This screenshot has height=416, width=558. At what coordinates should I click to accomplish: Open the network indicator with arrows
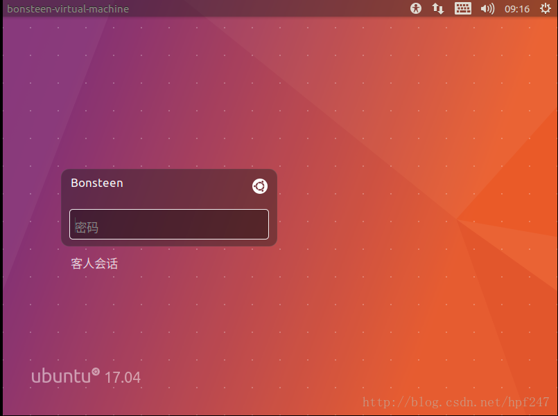[x=438, y=9]
